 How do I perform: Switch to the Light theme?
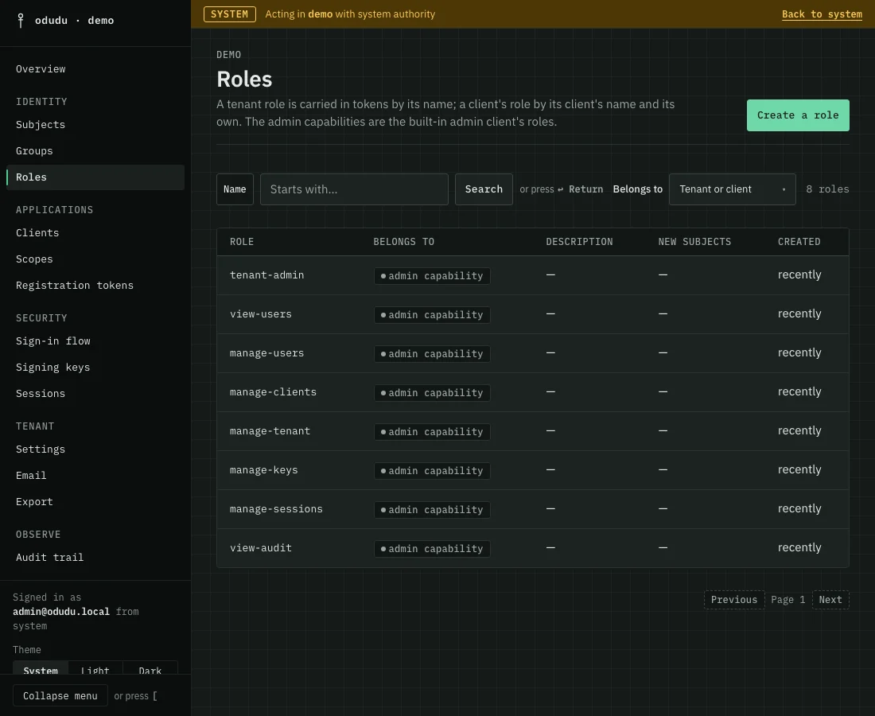pos(95,670)
